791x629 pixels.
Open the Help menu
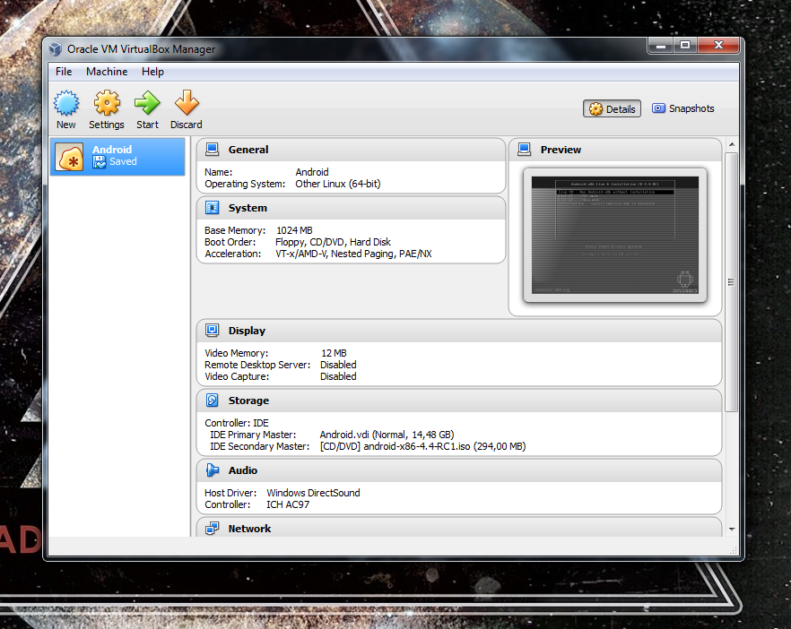152,72
